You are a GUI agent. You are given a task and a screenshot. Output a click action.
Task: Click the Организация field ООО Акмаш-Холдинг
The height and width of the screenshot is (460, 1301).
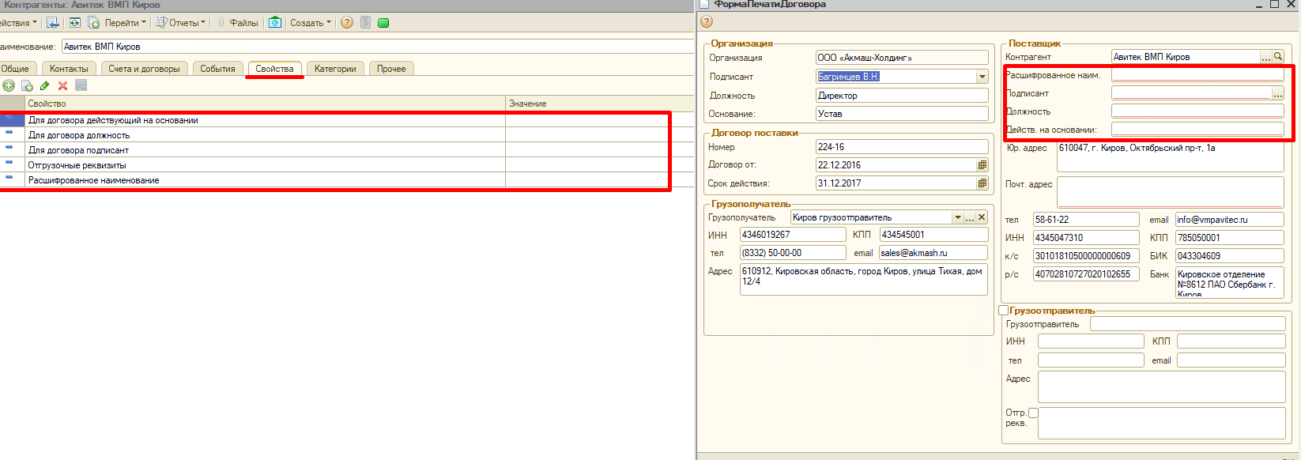coord(902,58)
